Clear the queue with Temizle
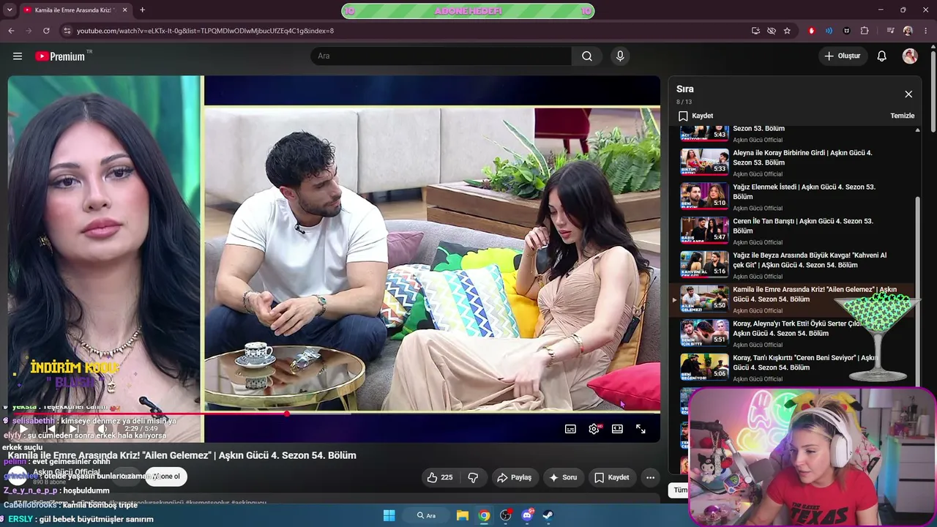This screenshot has height=527, width=937. click(x=902, y=116)
